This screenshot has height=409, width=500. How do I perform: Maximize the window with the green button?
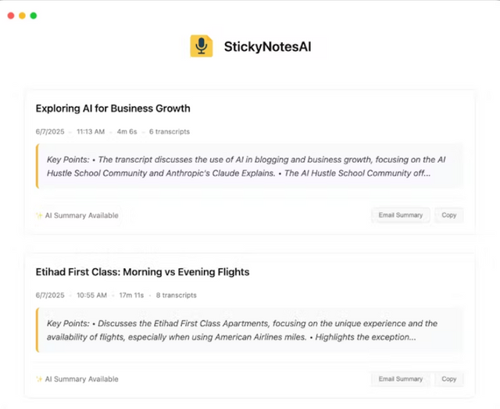tap(34, 16)
